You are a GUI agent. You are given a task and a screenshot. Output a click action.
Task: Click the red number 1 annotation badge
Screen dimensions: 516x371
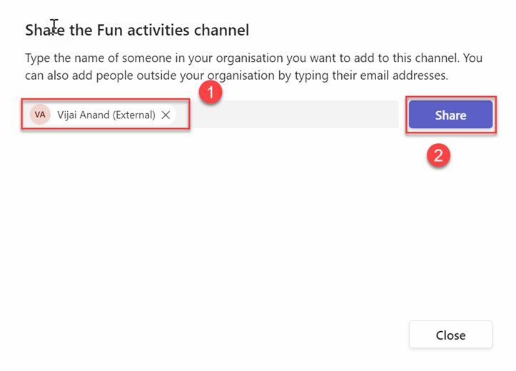pos(210,93)
